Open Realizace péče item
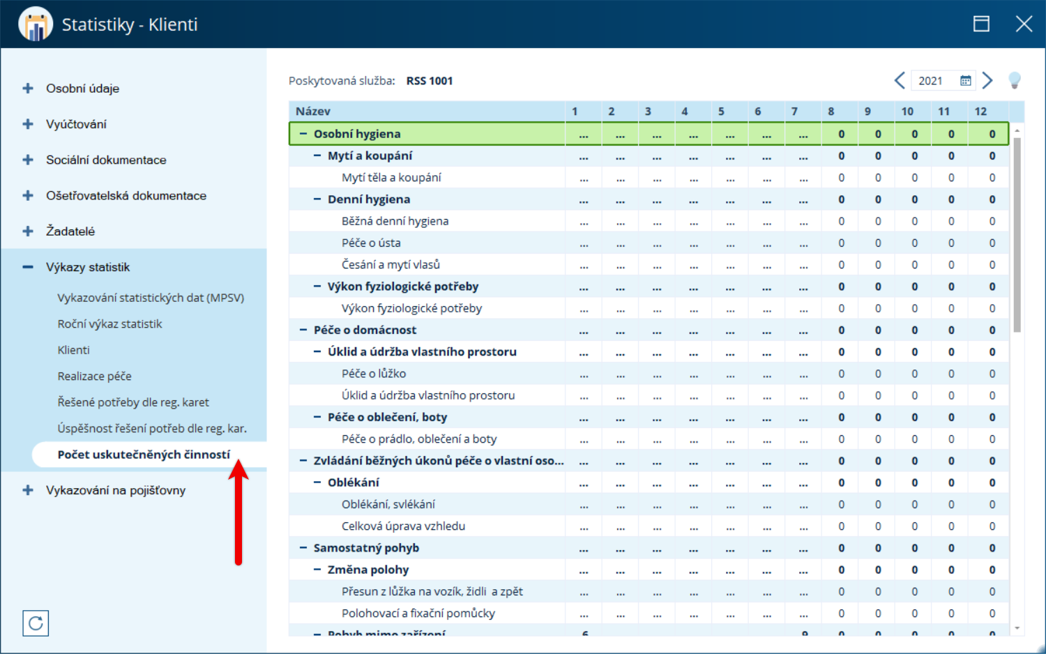1046x654 pixels. tap(94, 377)
